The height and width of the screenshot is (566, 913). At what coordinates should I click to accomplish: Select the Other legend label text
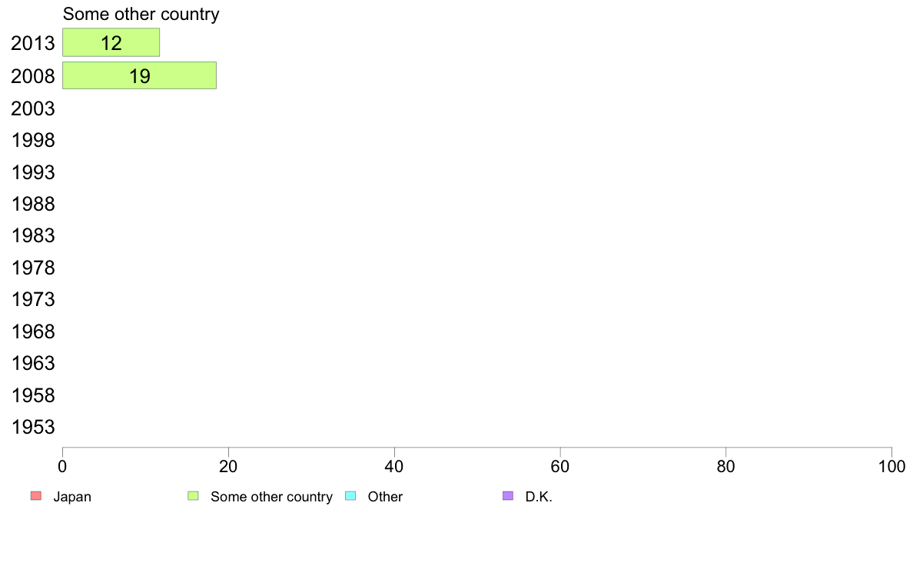(x=385, y=497)
